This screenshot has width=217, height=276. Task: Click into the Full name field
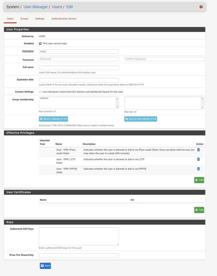coord(79,68)
